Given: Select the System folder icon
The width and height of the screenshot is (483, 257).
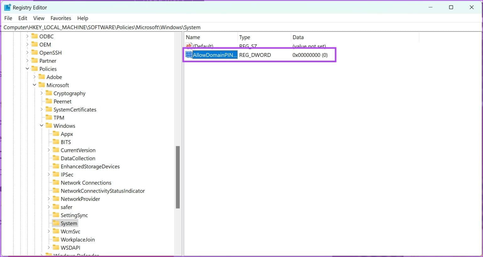Looking at the screenshot, I should pyautogui.click(x=55, y=223).
